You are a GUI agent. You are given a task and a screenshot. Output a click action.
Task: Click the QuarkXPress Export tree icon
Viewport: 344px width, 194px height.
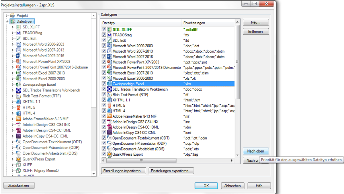18,159
